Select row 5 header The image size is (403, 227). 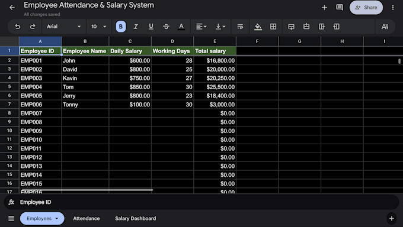point(9,87)
